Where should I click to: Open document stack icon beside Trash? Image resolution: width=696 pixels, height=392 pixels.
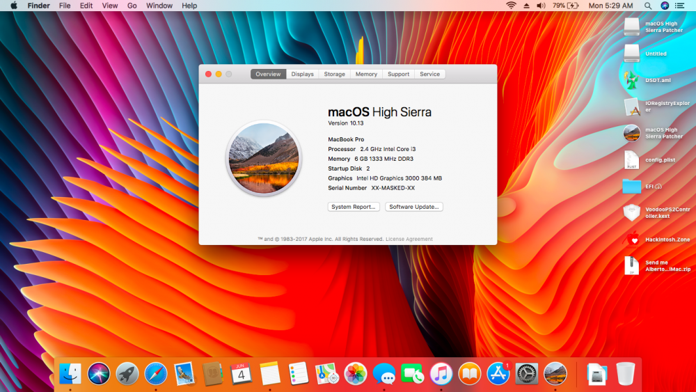pyautogui.click(x=596, y=374)
